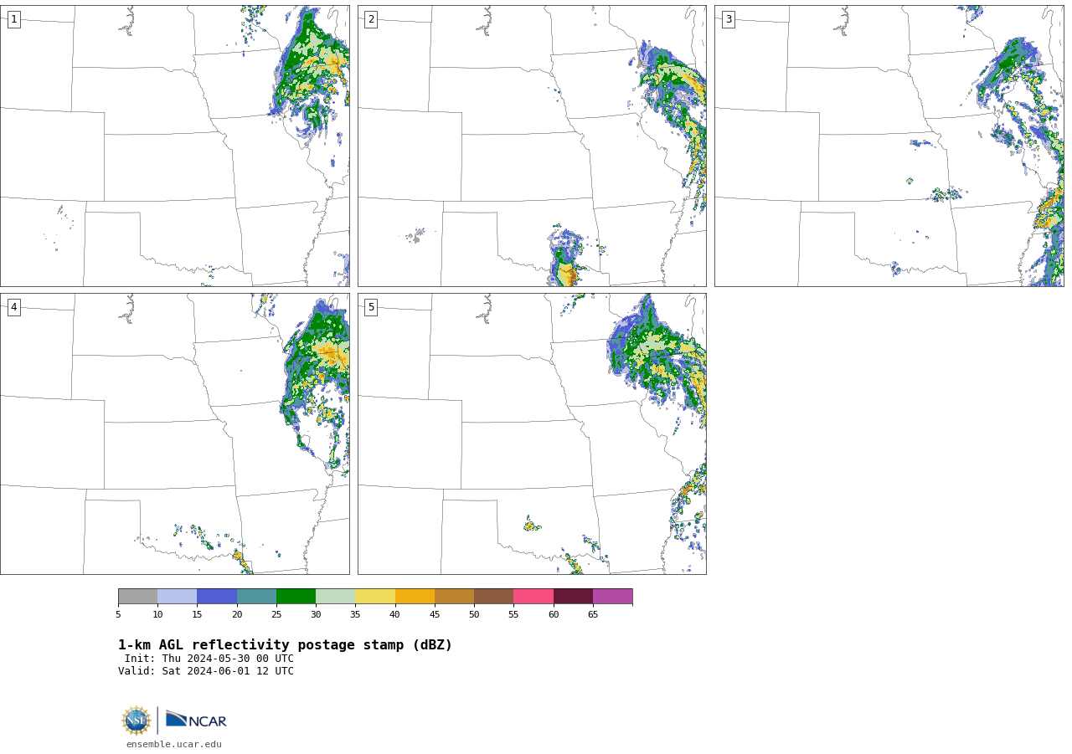Click the yellow 35-40 dBZ swatch

coord(375,597)
